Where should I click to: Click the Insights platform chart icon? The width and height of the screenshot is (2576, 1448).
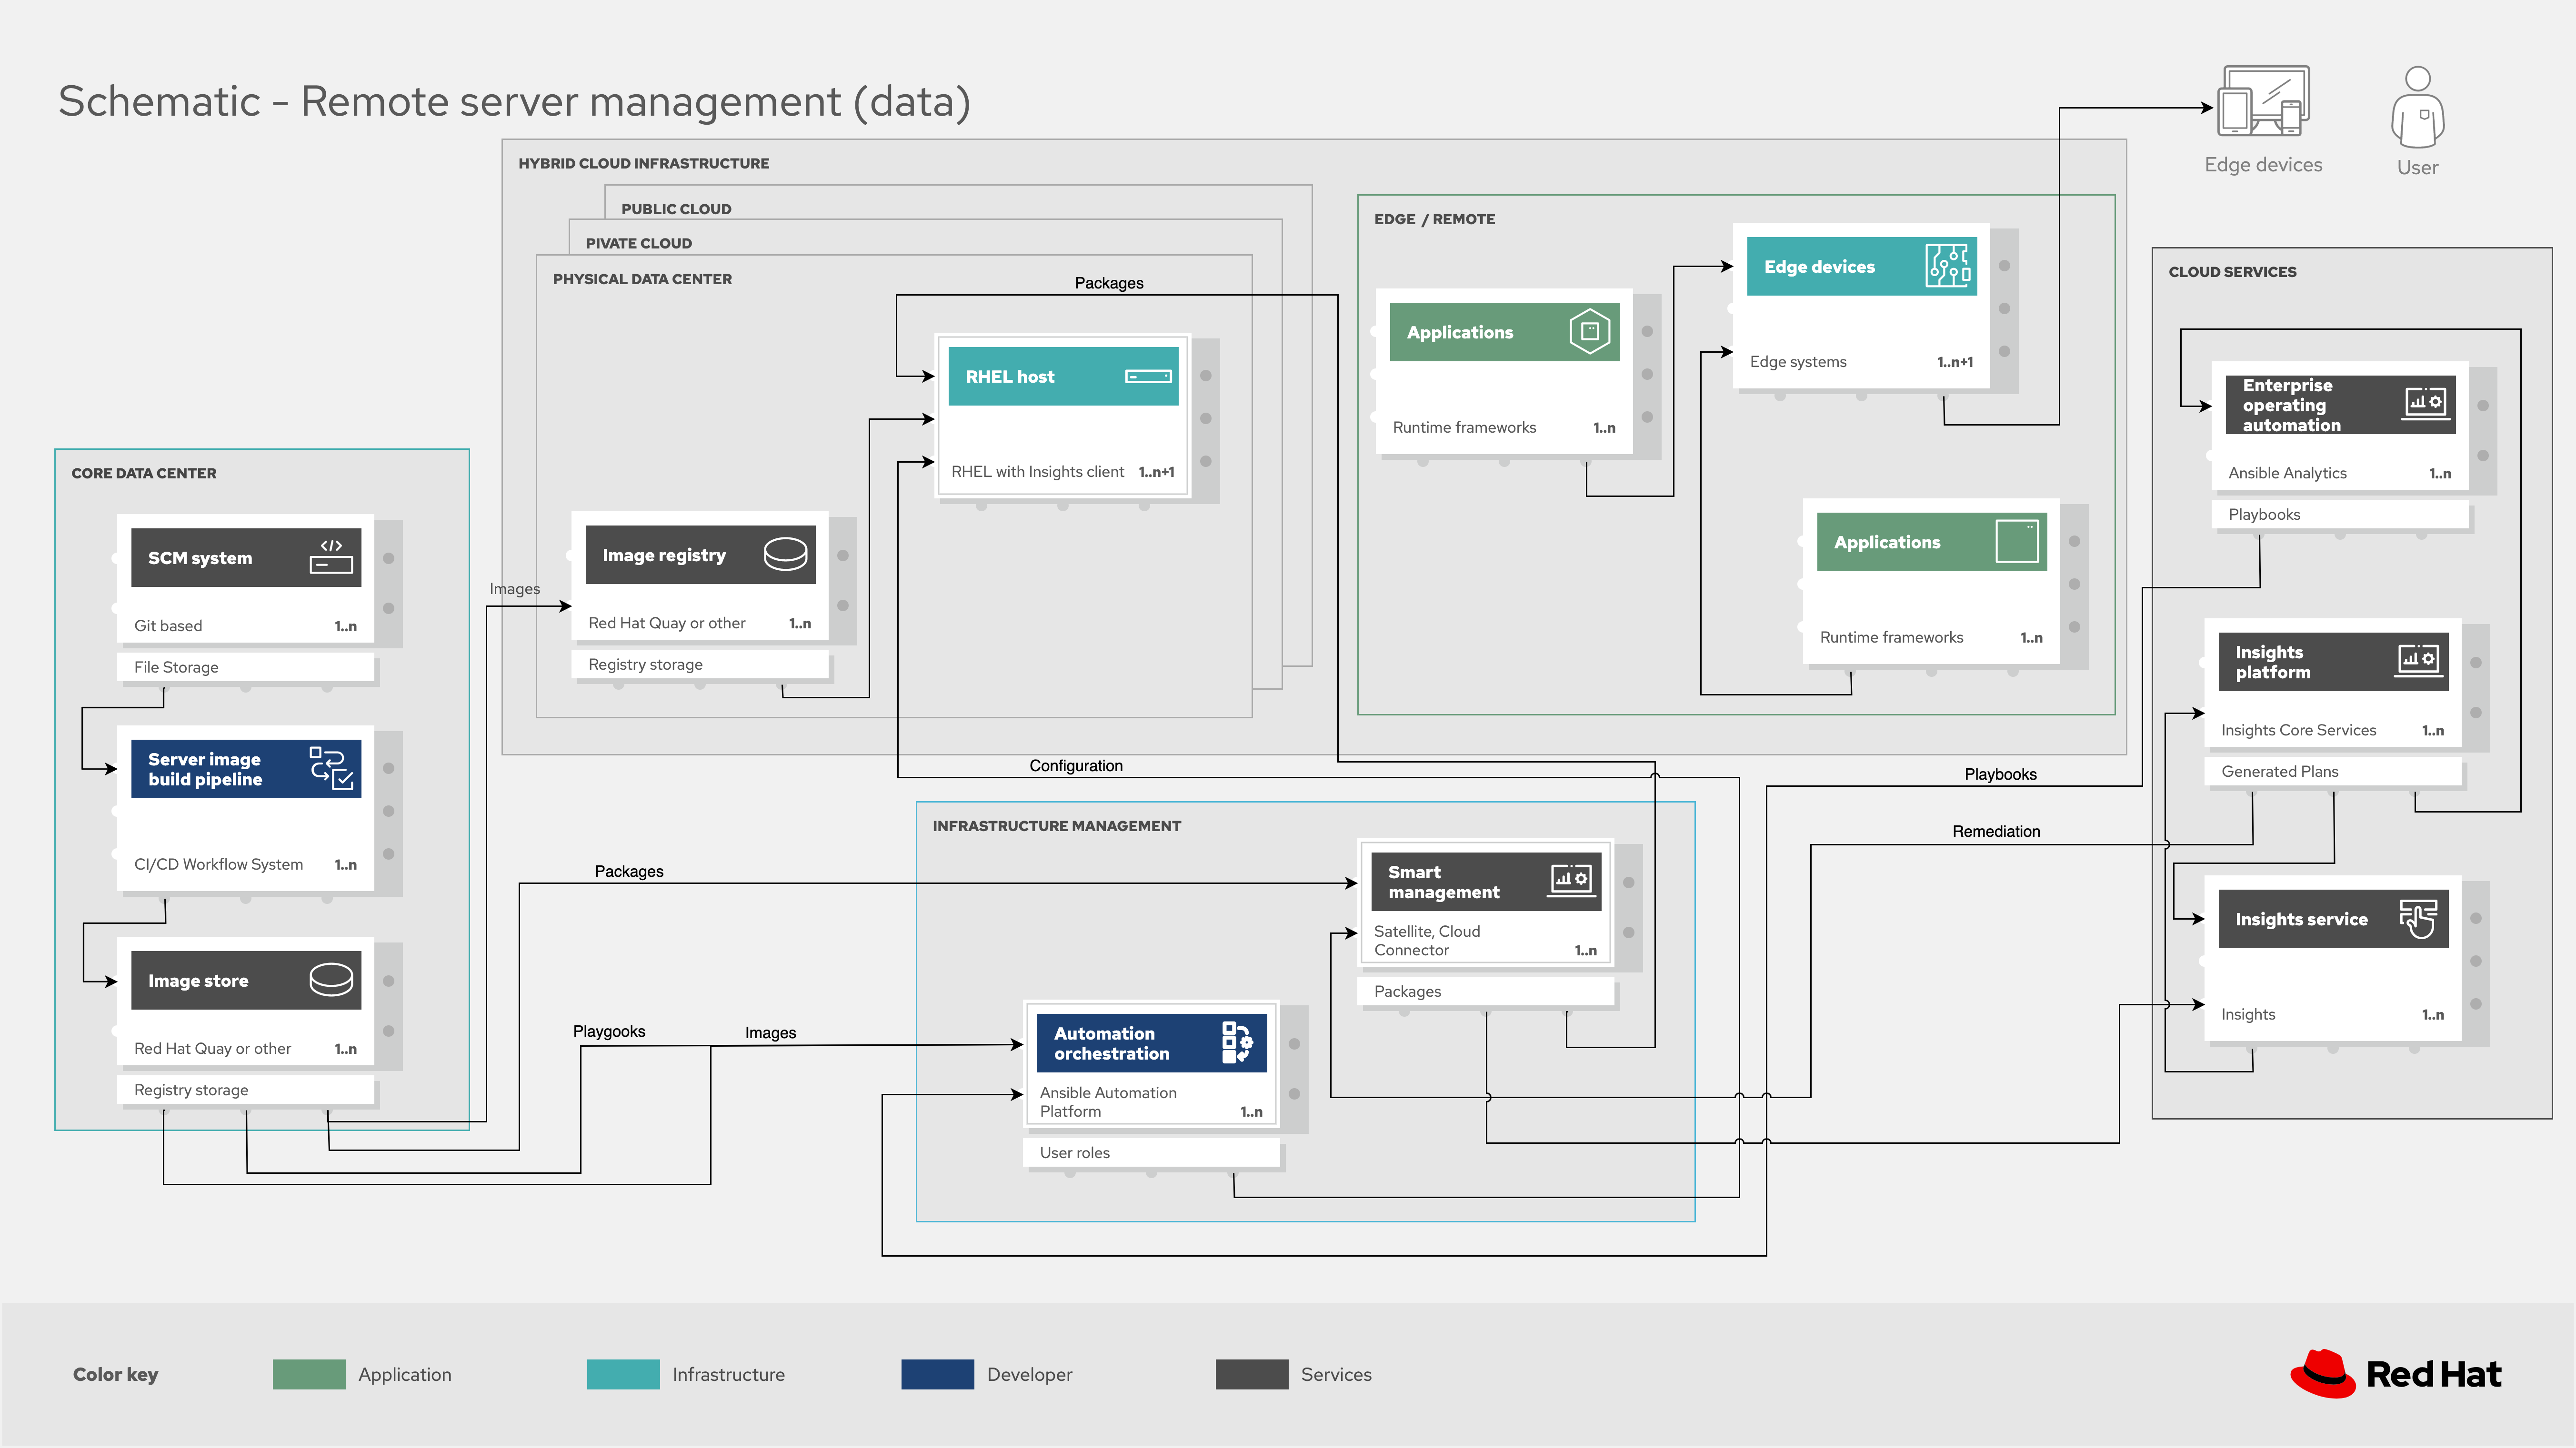click(x=2419, y=660)
